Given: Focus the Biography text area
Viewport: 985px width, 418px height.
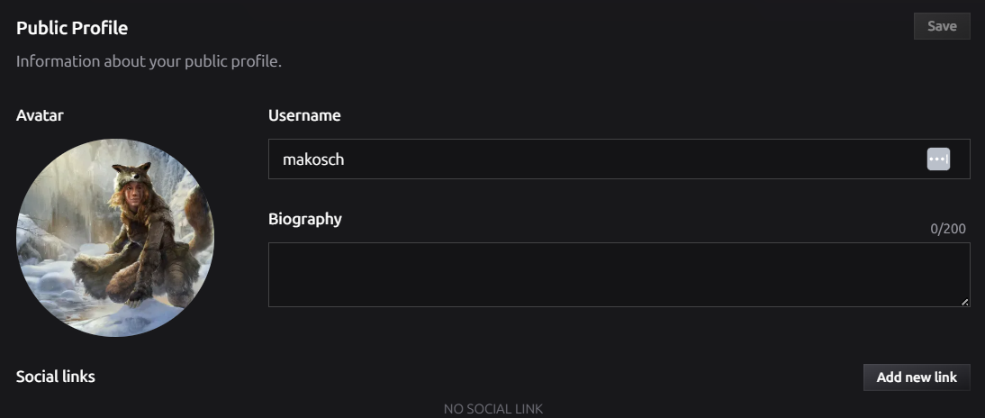Looking at the screenshot, I should click(619, 275).
